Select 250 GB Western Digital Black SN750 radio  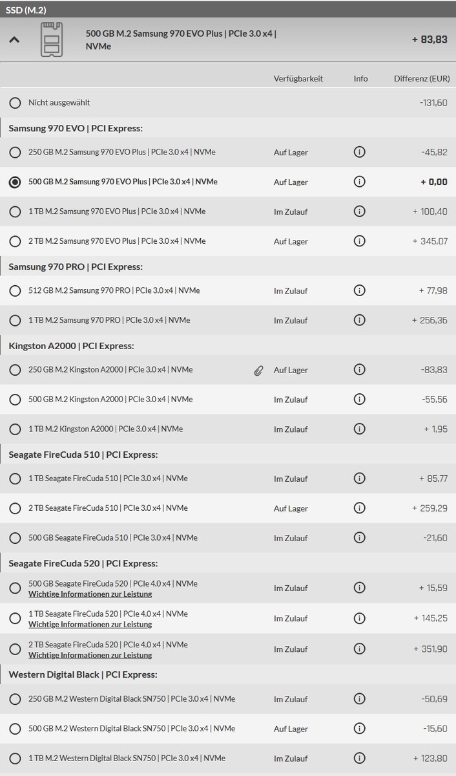(x=15, y=699)
